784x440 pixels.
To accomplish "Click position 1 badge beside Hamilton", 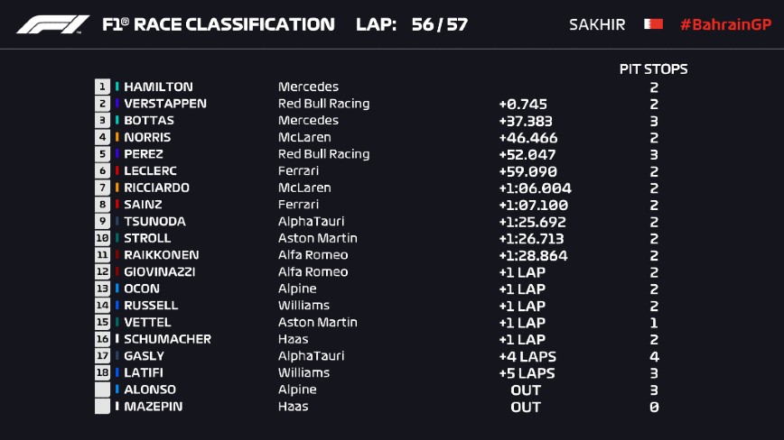I will coord(102,87).
